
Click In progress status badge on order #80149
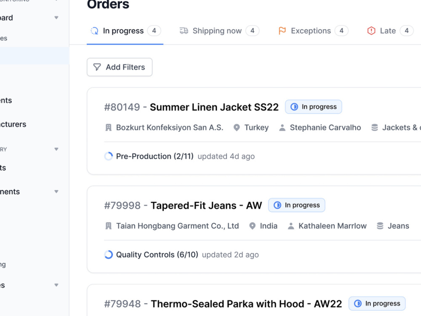coord(313,107)
